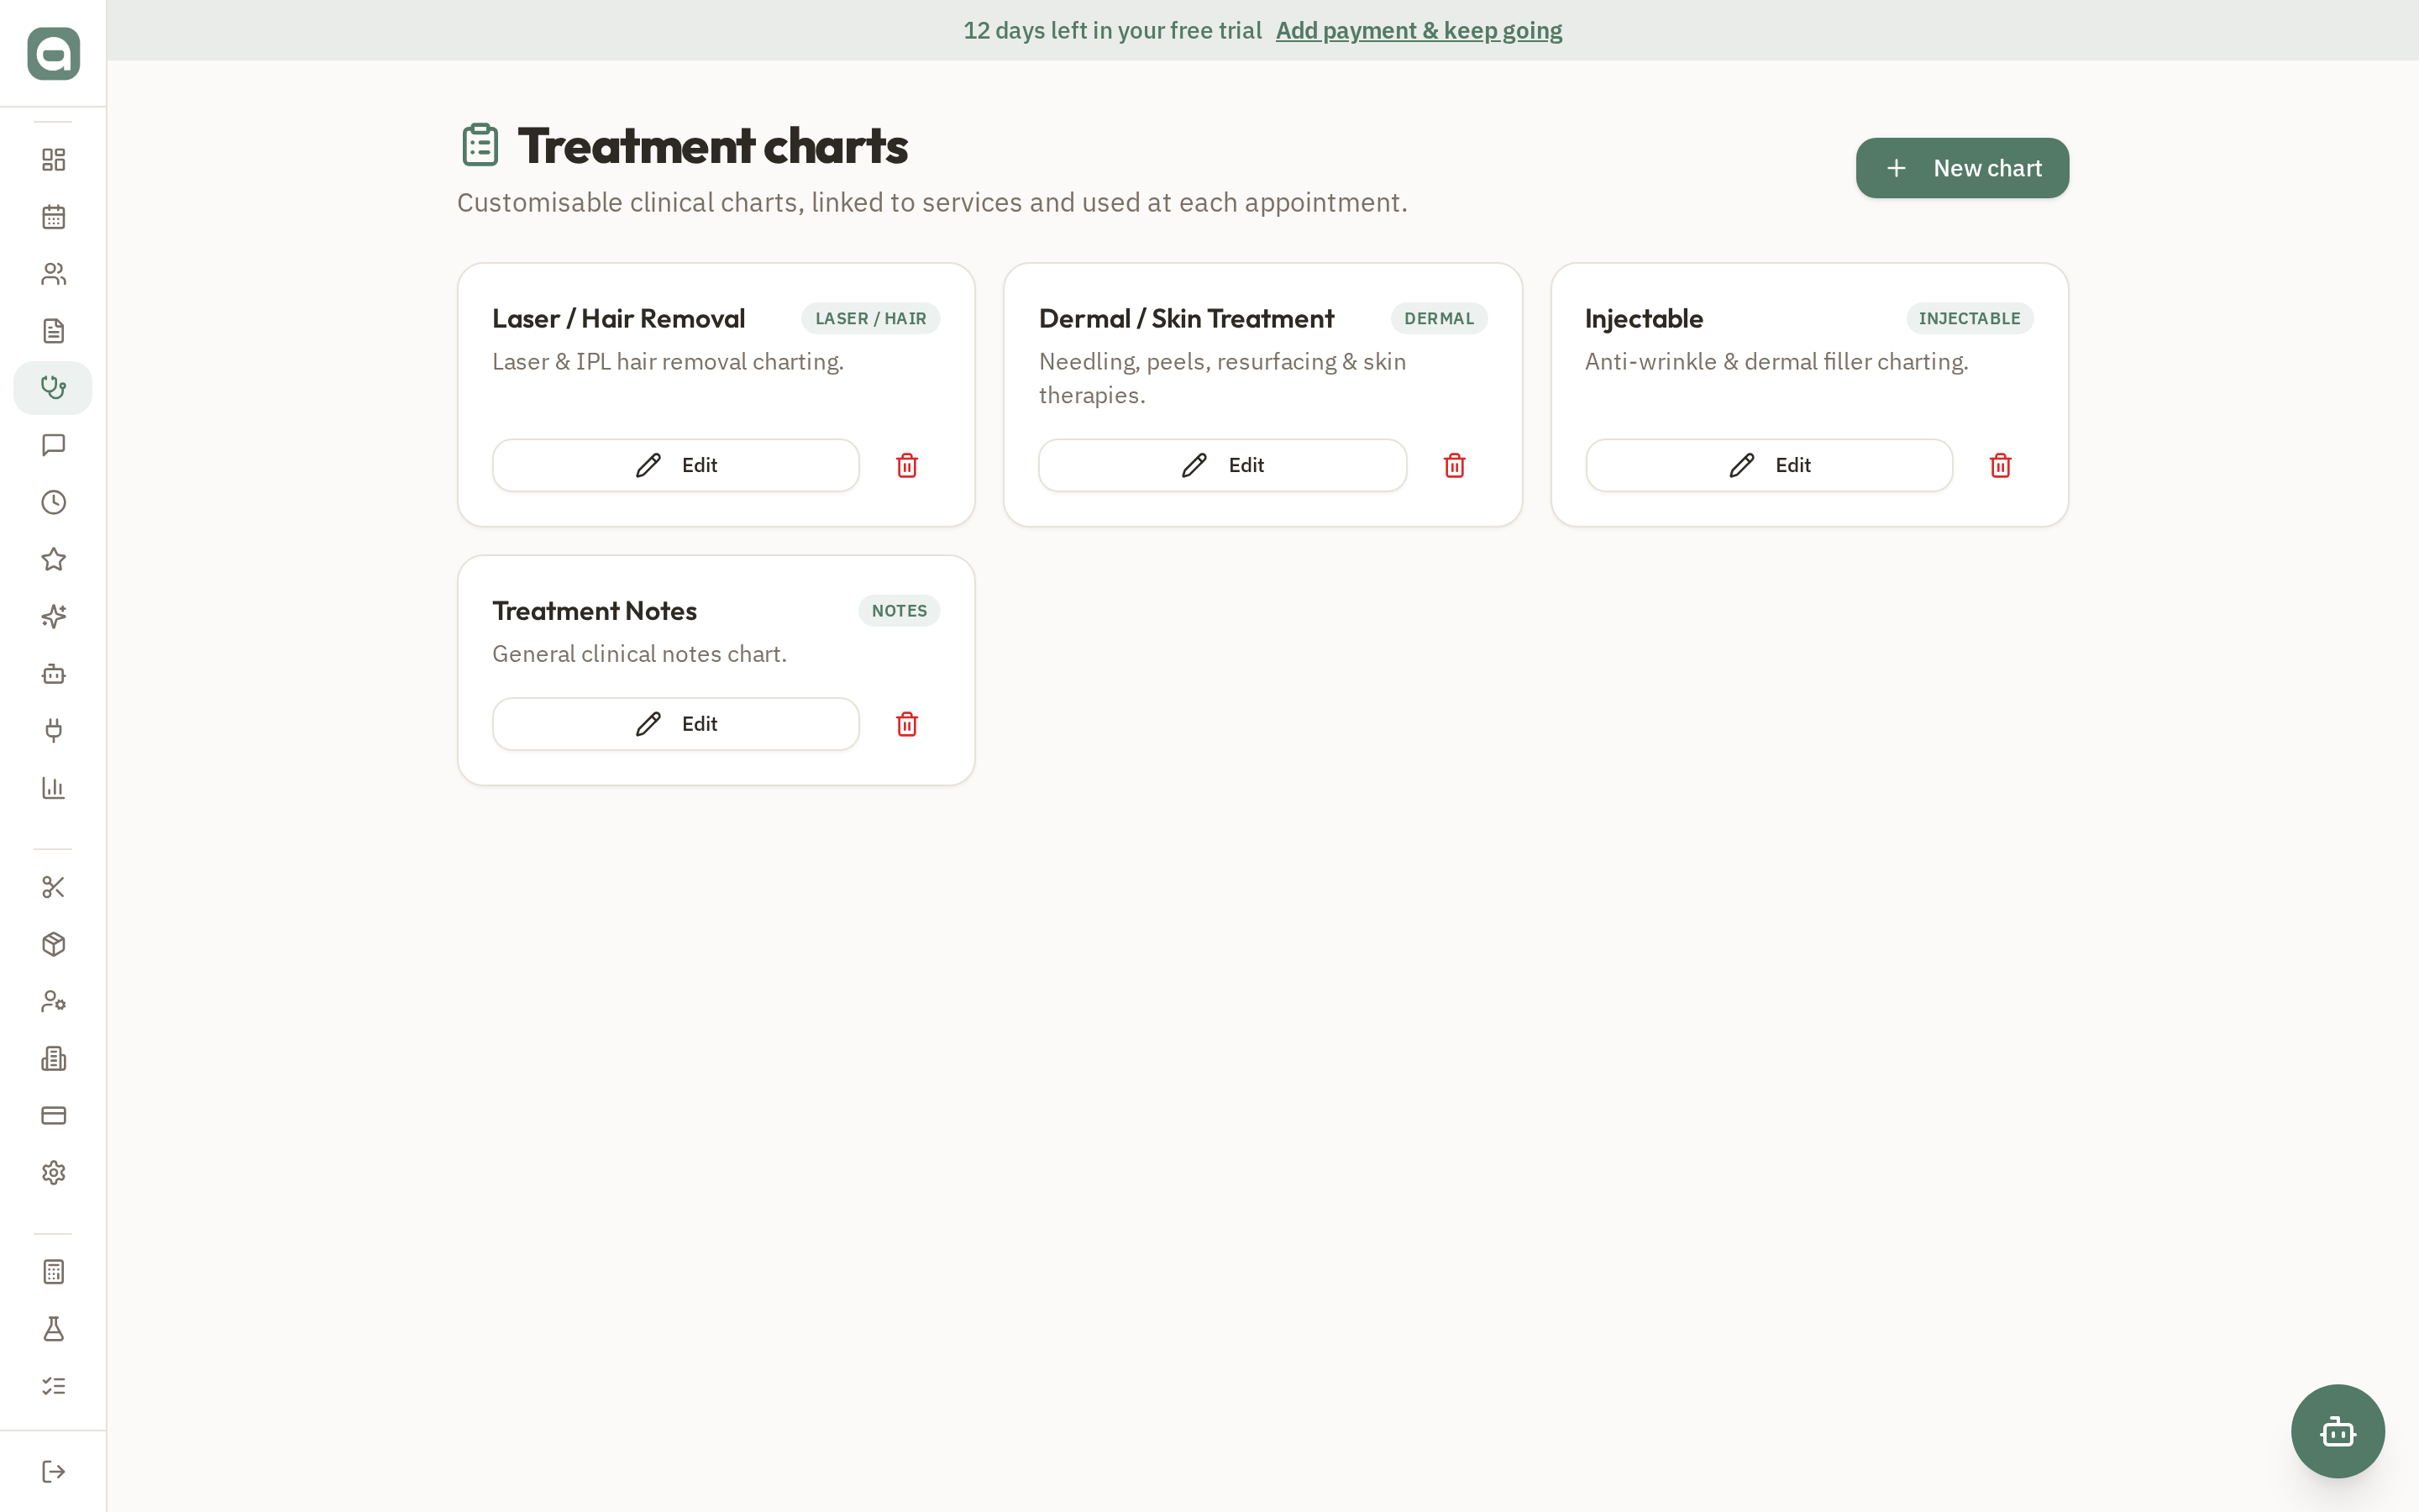Follow the Add payment & keep going link
The image size is (2419, 1512).
click(x=1419, y=30)
